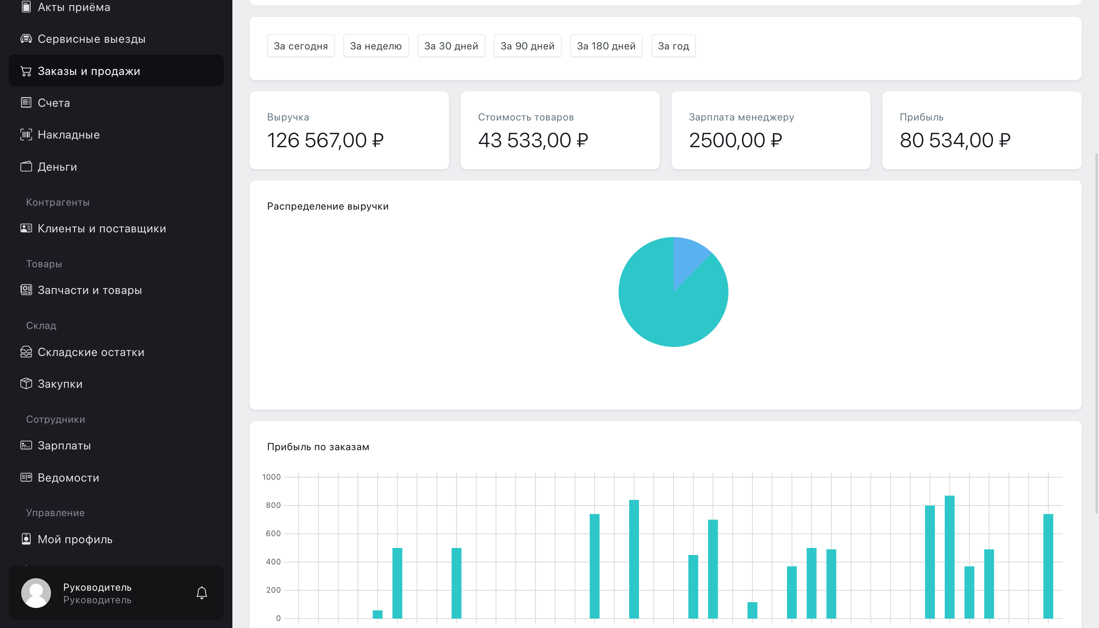Click the 1000 label on the chart axis
The width and height of the screenshot is (1099, 628).
point(271,477)
